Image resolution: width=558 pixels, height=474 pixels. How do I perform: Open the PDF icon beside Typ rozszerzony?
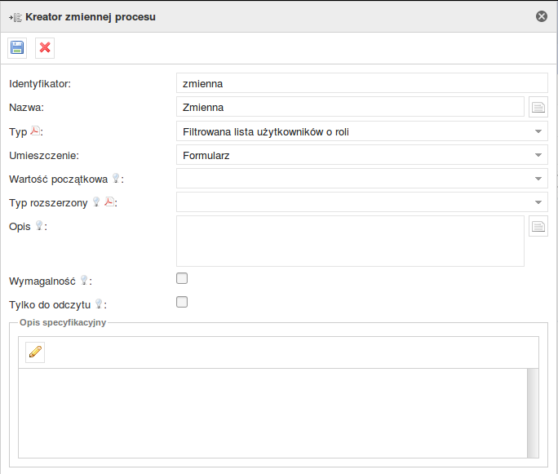[x=108, y=202]
